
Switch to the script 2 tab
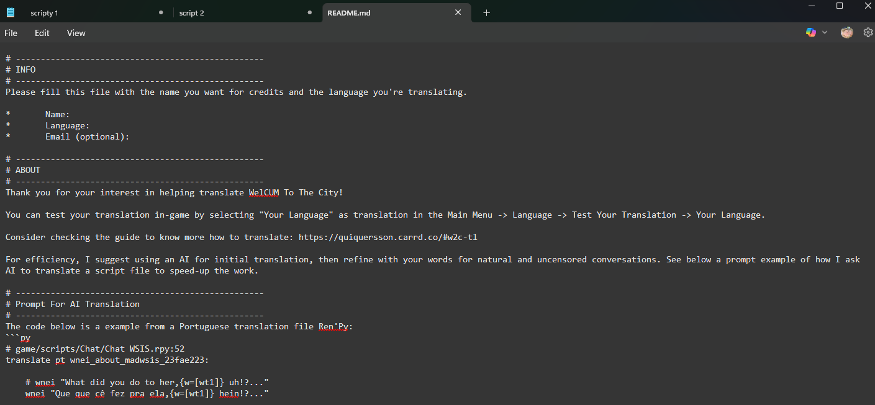click(x=247, y=12)
